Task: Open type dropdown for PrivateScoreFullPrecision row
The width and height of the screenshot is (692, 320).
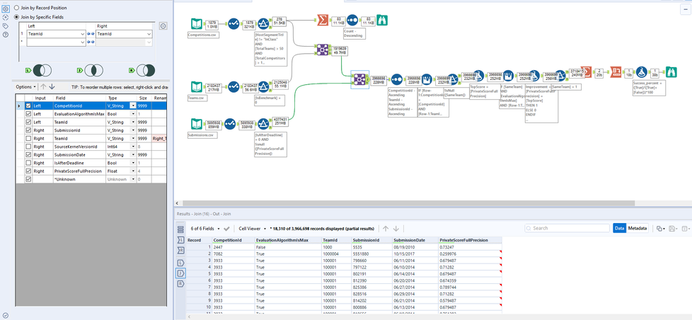Action: point(132,171)
